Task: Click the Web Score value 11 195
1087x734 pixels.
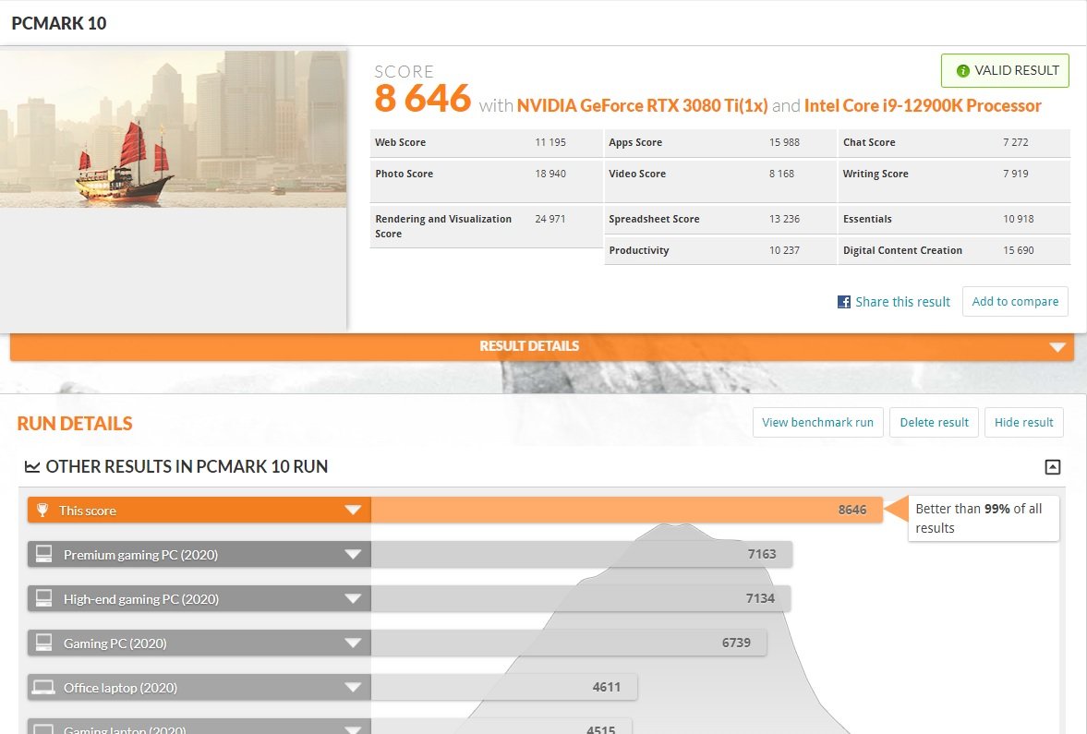Action: (x=550, y=143)
